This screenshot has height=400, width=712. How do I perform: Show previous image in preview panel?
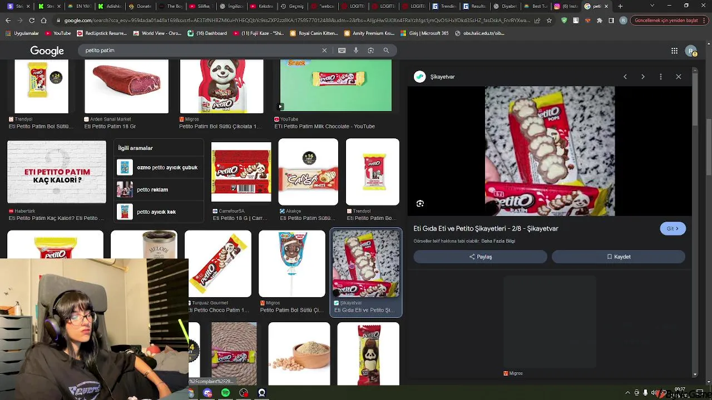(625, 77)
